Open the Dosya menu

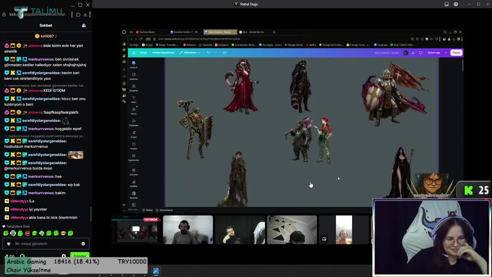click(x=143, y=53)
